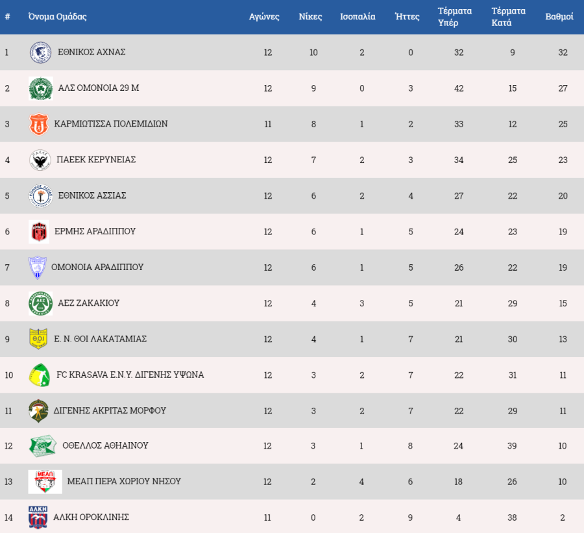
Task: Open the ΜΕΑΠ ΠΕΡΑ ΧΩΡΙΟΥ ΝΗΣΟΥ logo
Action: pyautogui.click(x=45, y=482)
